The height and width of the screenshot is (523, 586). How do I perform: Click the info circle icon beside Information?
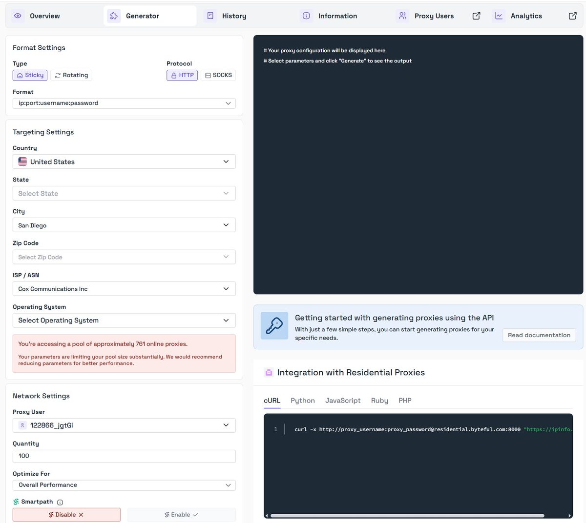pos(306,16)
